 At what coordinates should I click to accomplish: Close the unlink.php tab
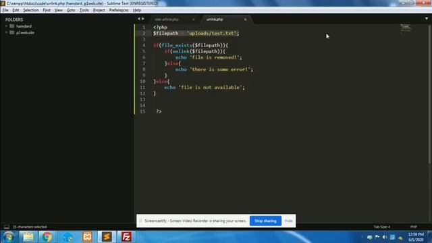[245, 20]
